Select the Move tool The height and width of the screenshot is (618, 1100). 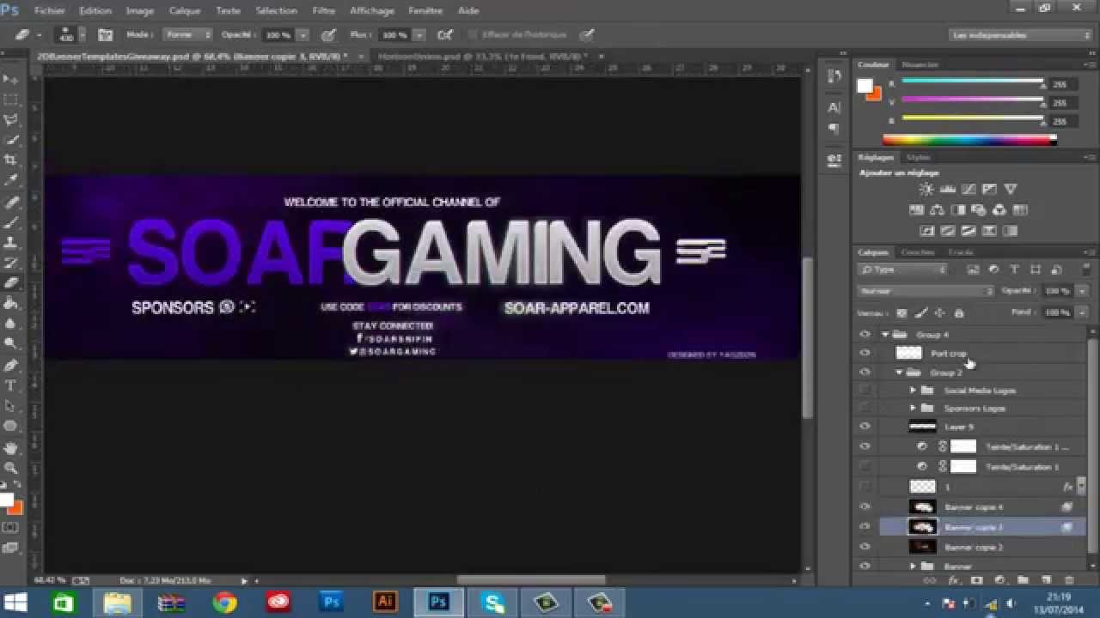click(11, 80)
